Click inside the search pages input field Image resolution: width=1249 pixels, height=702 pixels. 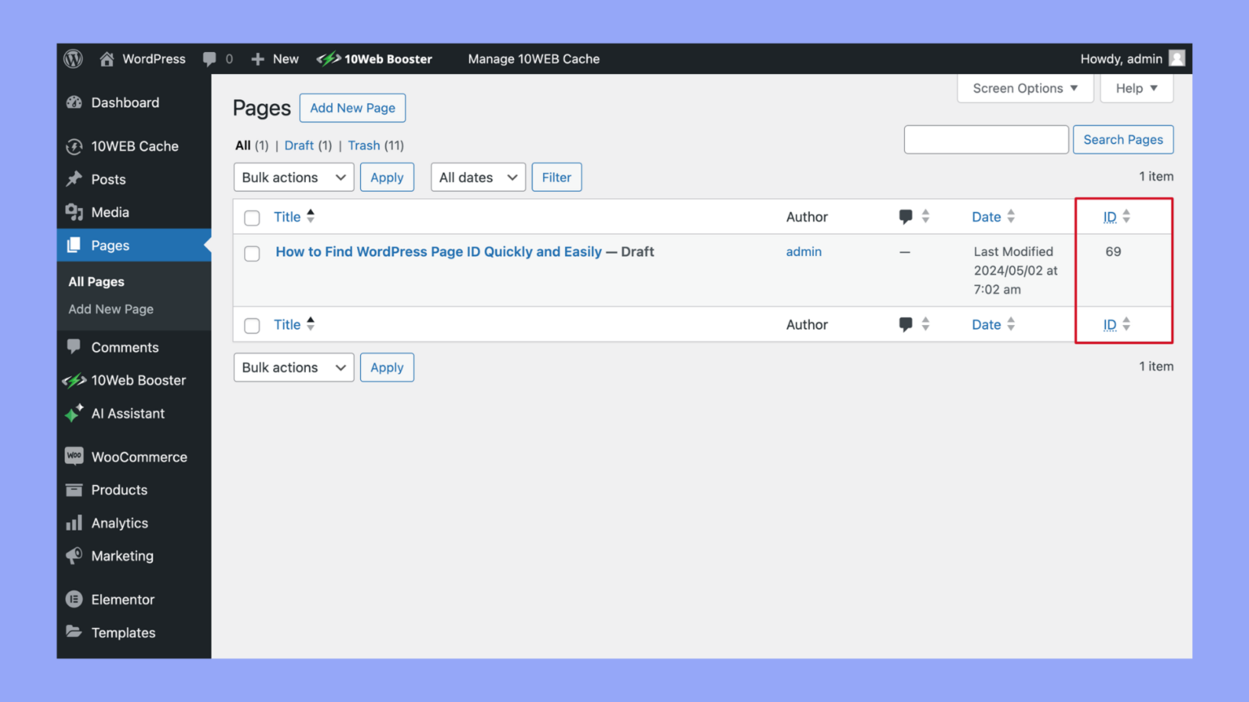986,139
